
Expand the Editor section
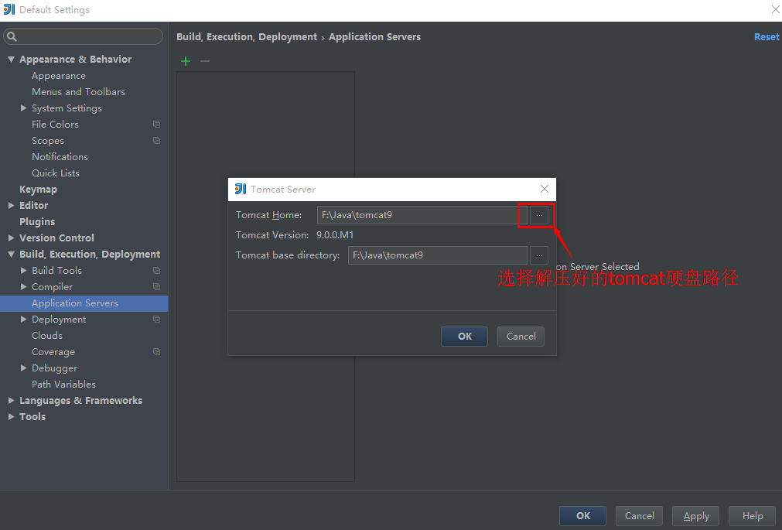pos(11,205)
